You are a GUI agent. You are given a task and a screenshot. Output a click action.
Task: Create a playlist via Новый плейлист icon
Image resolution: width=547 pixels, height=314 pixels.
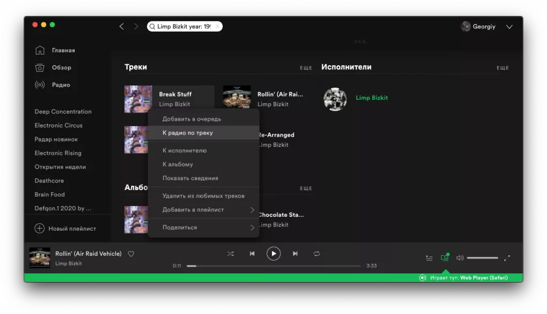click(40, 228)
